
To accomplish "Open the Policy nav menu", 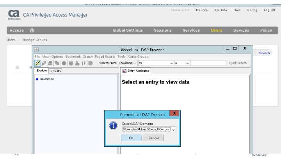I will coord(266,30).
